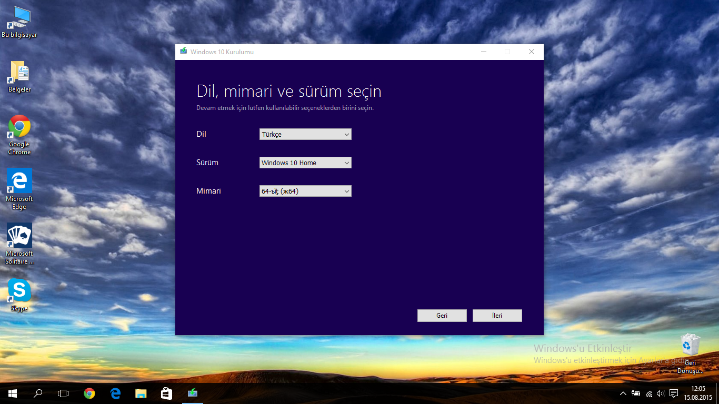Open Task View on the taskbar

click(63, 393)
